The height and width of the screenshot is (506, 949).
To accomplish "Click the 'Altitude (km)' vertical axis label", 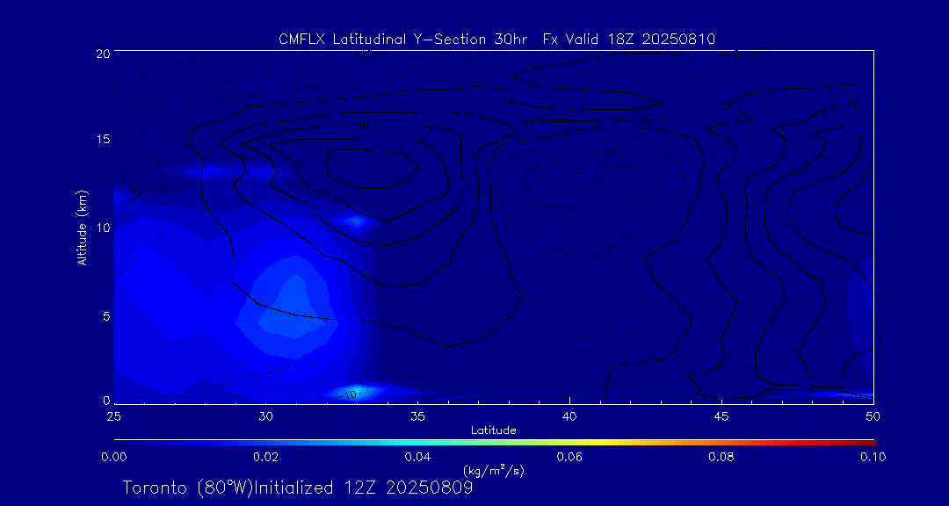I will tap(82, 227).
